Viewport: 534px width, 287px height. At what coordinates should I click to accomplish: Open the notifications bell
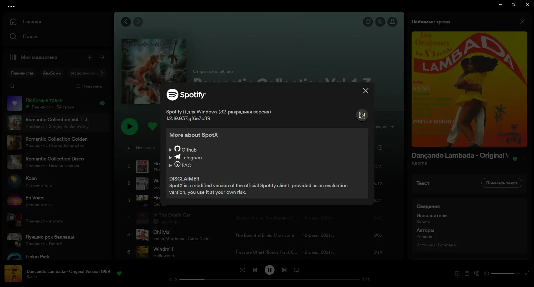click(368, 22)
